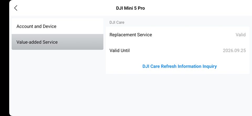Click blank space under the DJI Care card
This screenshot has width=252, height=116.
(x=177, y=94)
